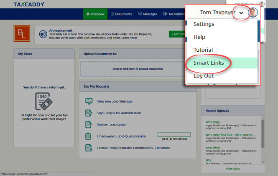Open Upload - 2016 Charitable Contributions - Donations
The image size is (278, 176).
pos(133,148)
